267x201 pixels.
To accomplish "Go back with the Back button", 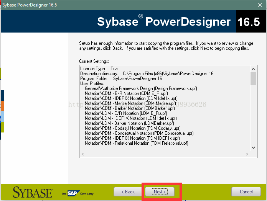I will [128, 192].
